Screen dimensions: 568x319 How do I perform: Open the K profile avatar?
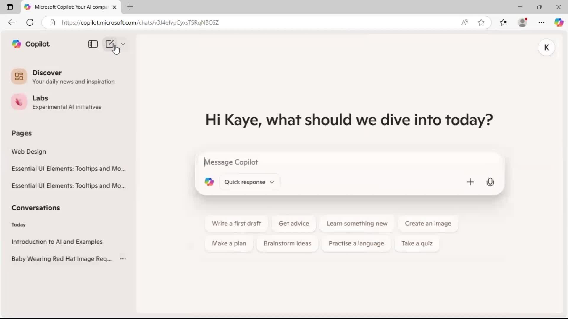[x=546, y=48]
